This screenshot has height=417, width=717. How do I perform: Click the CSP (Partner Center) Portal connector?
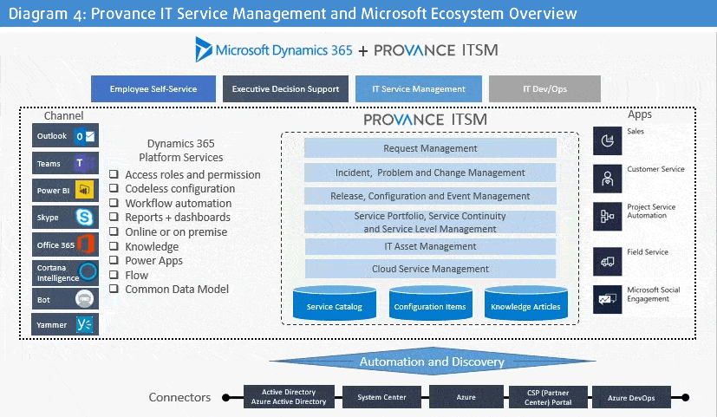[548, 397]
